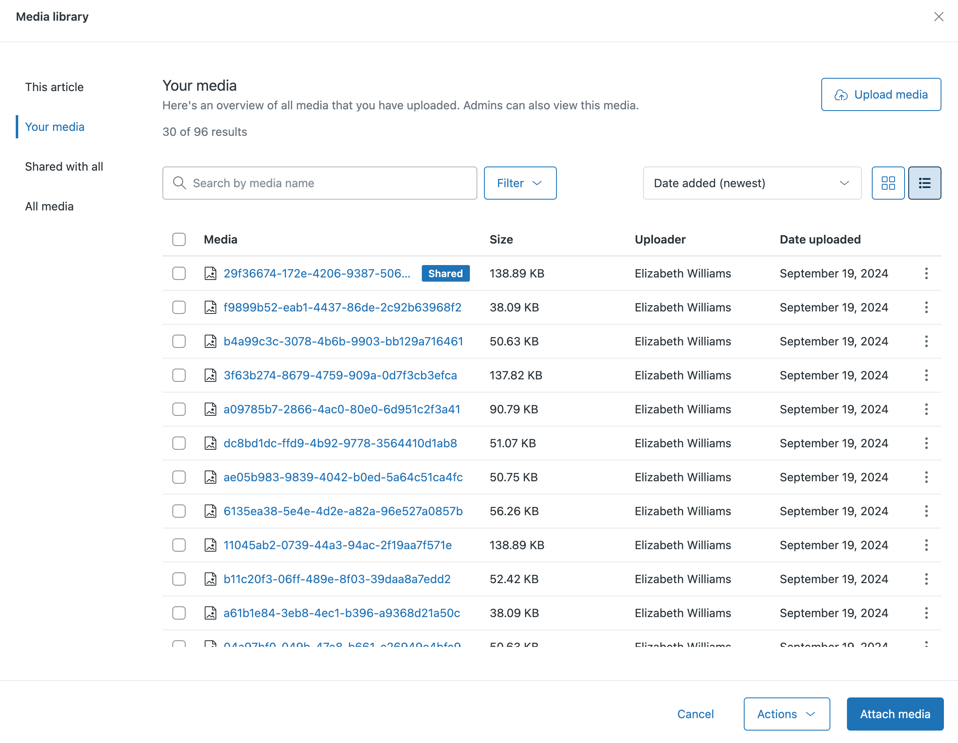Tick the checkbox beside 6135ea38 file

coord(179,511)
